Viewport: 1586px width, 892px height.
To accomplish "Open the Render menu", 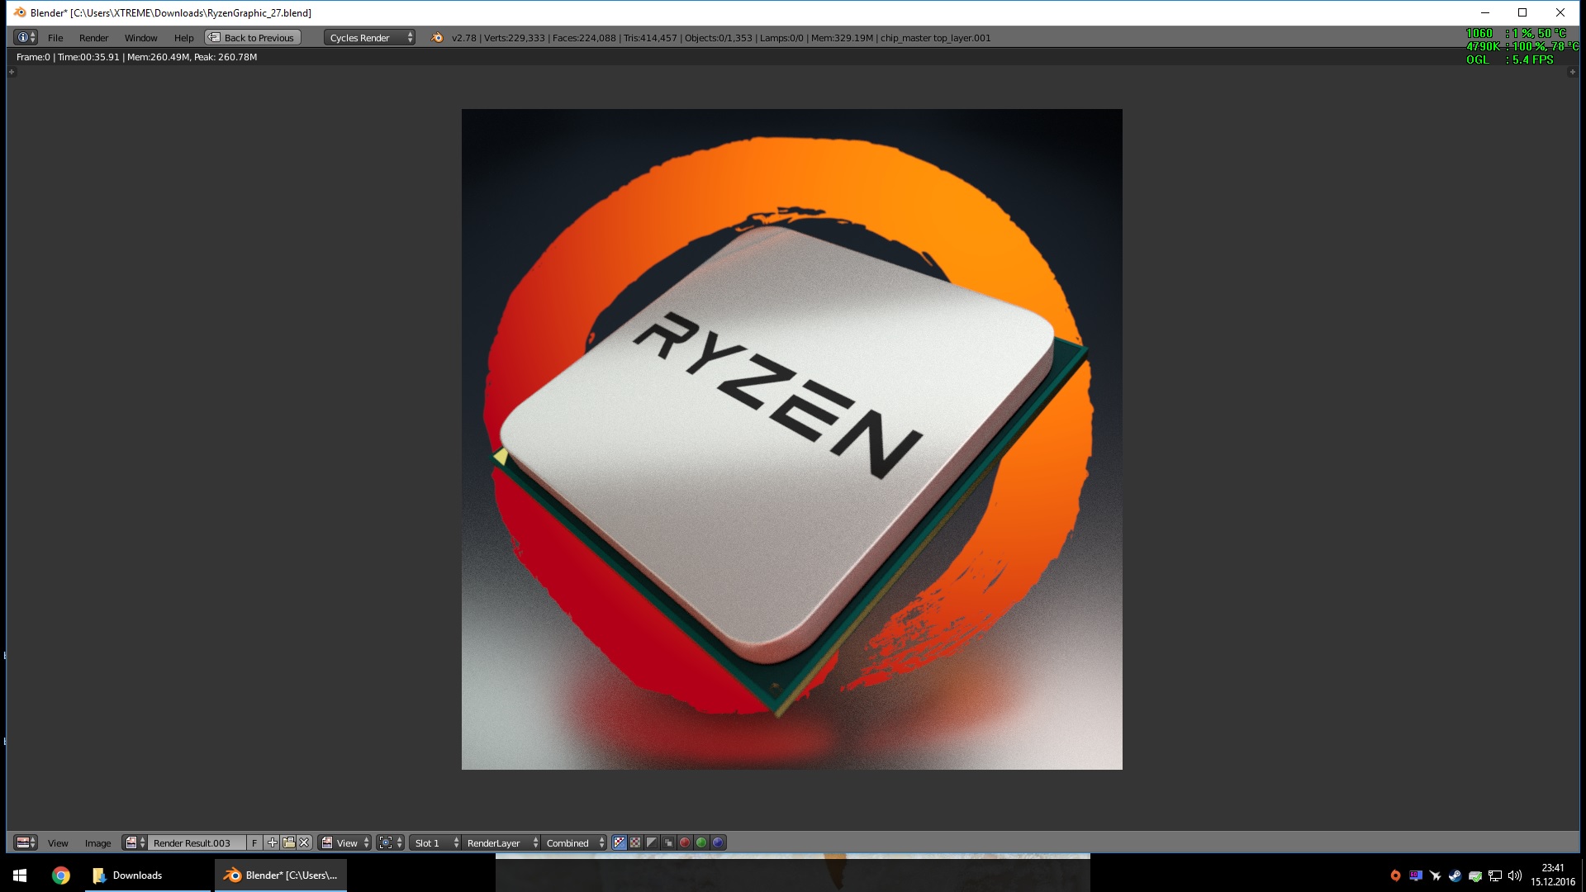I will click(94, 38).
